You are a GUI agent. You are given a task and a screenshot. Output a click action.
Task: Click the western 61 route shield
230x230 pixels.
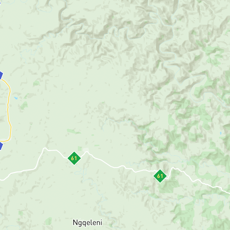(74, 158)
